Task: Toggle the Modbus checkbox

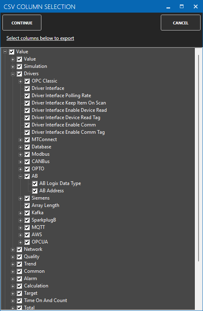Action: (27, 154)
